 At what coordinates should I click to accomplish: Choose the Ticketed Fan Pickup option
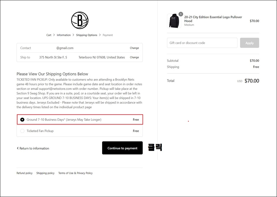click(80, 131)
